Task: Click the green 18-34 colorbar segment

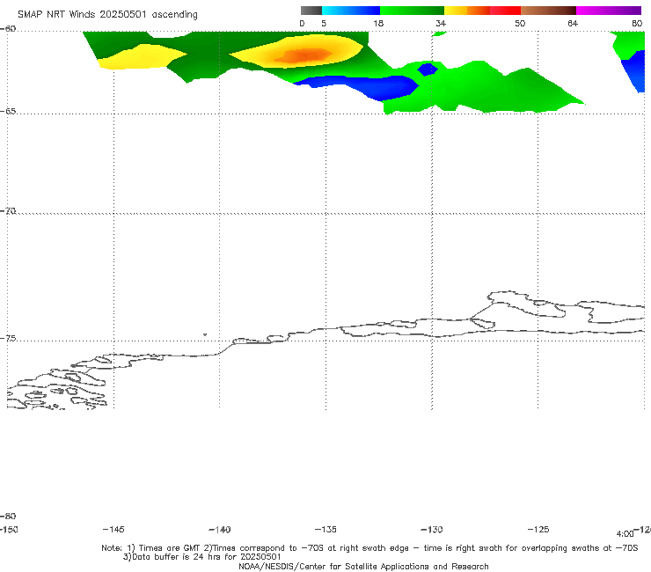Action: (412, 11)
